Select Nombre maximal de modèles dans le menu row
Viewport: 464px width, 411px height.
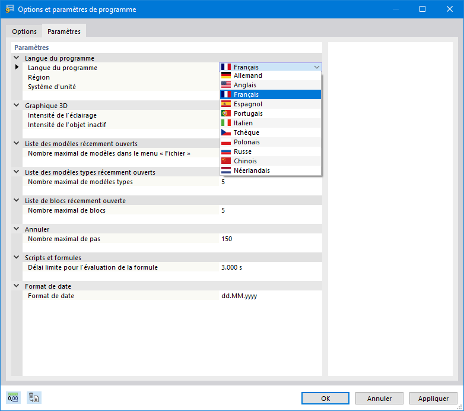[x=120, y=153]
